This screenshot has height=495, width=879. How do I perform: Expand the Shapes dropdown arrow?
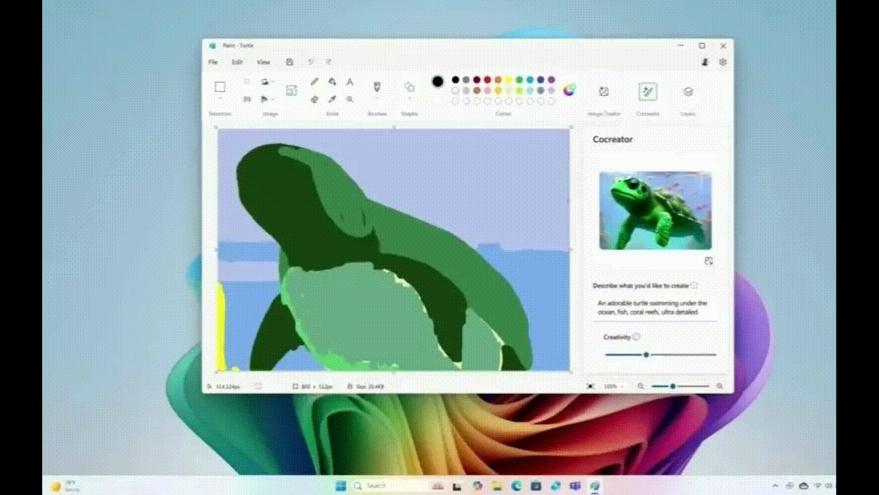[409, 99]
